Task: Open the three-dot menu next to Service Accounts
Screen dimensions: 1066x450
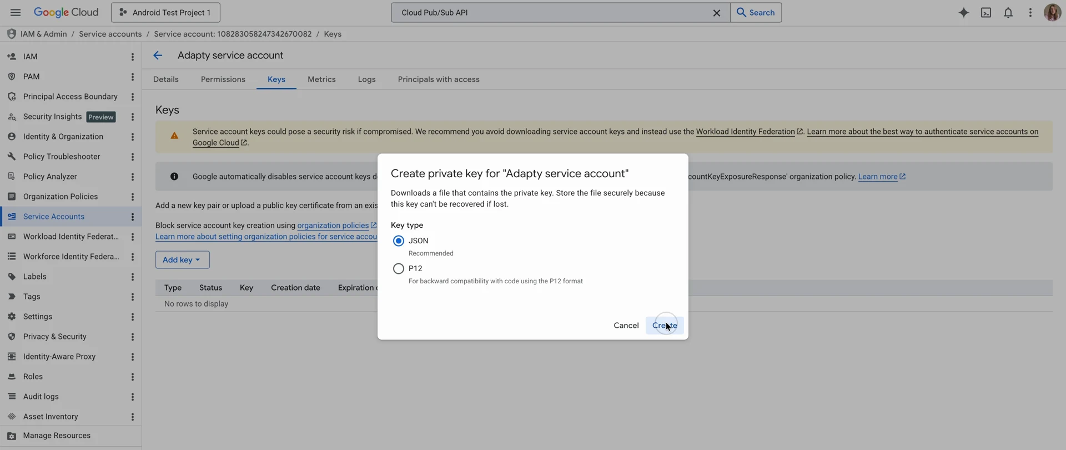Action: [132, 217]
